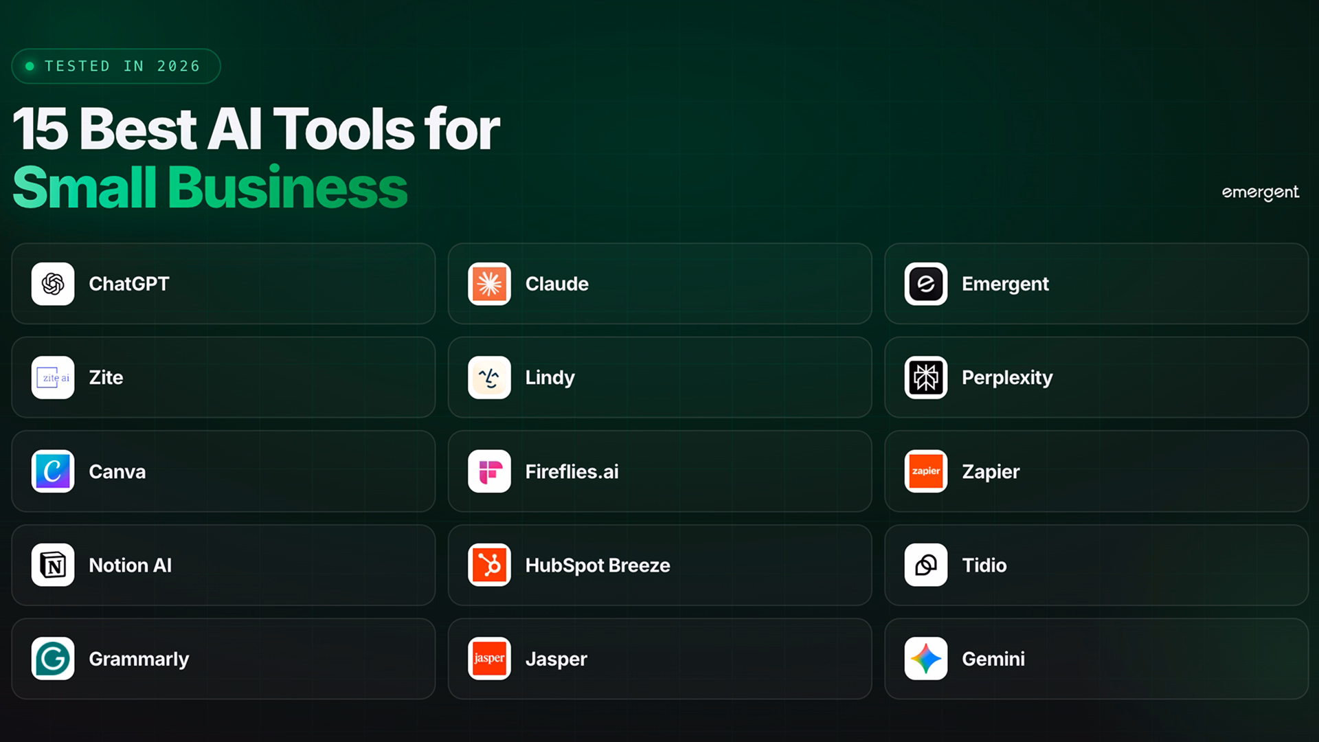
Task: Click the Canva logo icon
Action: click(53, 471)
